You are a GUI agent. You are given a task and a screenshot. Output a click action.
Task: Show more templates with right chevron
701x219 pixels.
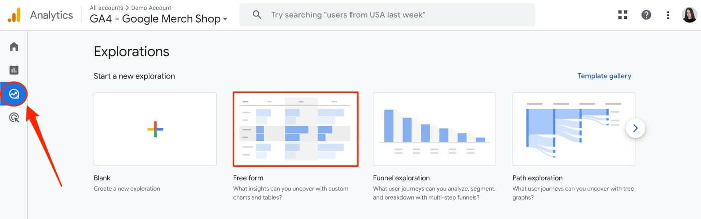(635, 128)
